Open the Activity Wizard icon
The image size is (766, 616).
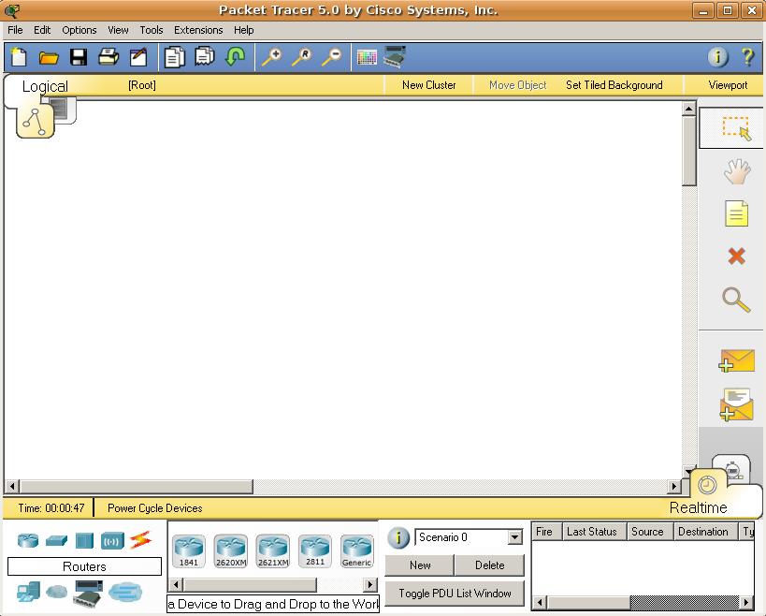pos(138,57)
